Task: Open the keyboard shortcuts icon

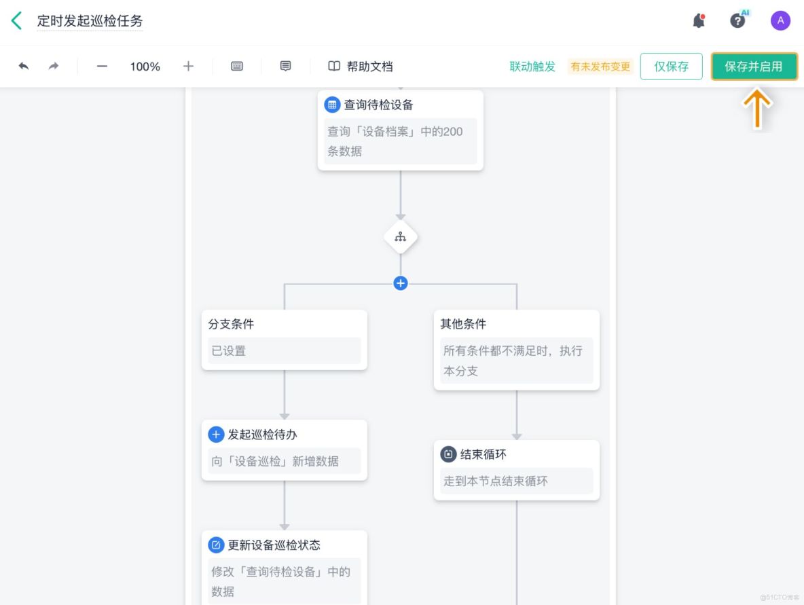Action: tap(236, 67)
